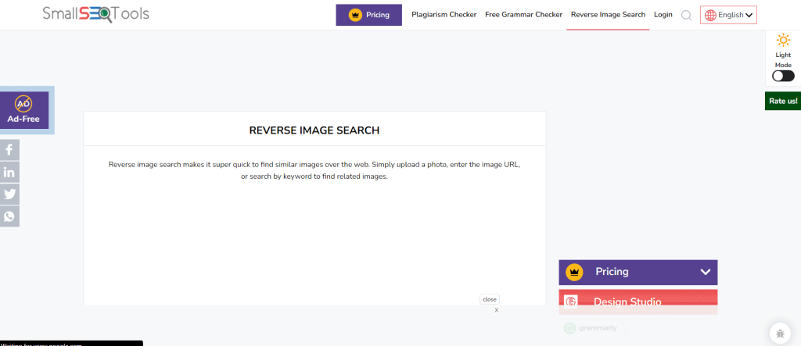The image size is (801, 346).
Task: Dismiss the ad with the X mark
Action: pyautogui.click(x=497, y=310)
